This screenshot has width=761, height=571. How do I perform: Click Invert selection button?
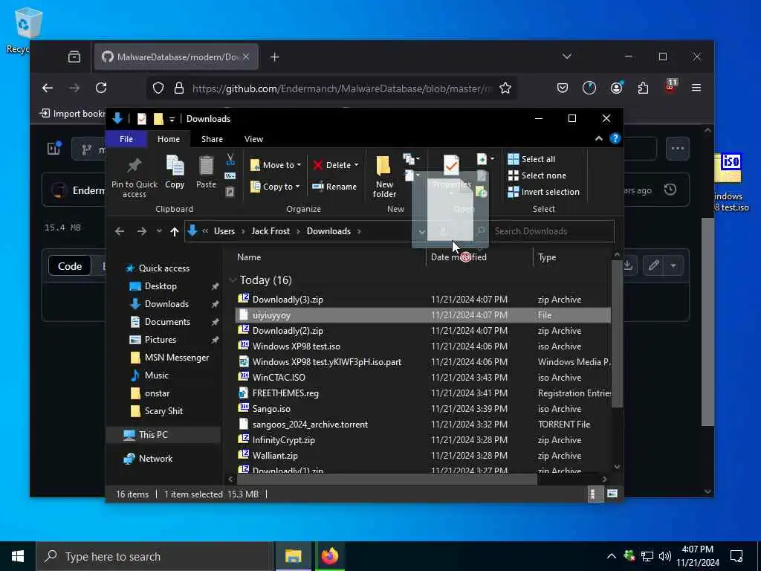543,192
